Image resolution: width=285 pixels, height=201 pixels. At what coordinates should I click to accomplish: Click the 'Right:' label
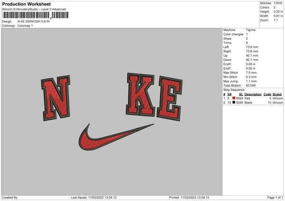[228, 51]
